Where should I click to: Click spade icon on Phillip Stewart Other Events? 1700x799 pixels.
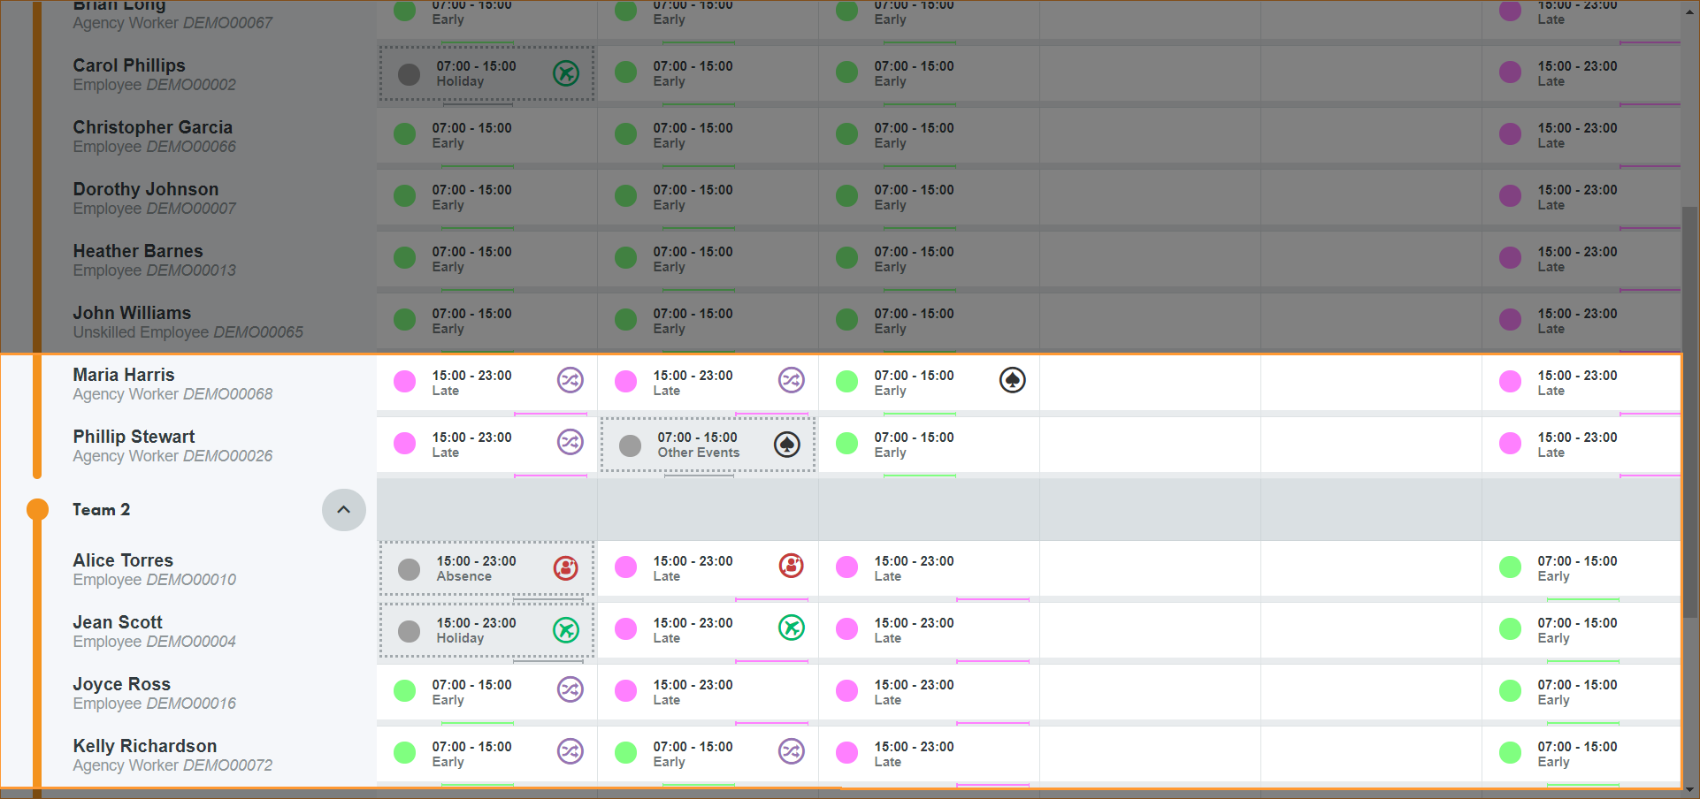pos(786,445)
